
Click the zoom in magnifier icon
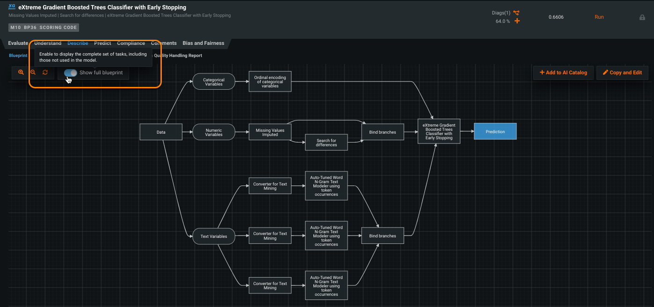click(21, 72)
